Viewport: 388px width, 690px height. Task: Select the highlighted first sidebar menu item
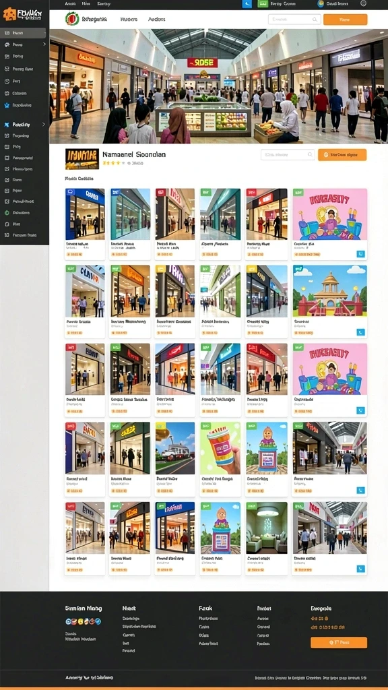24,32
